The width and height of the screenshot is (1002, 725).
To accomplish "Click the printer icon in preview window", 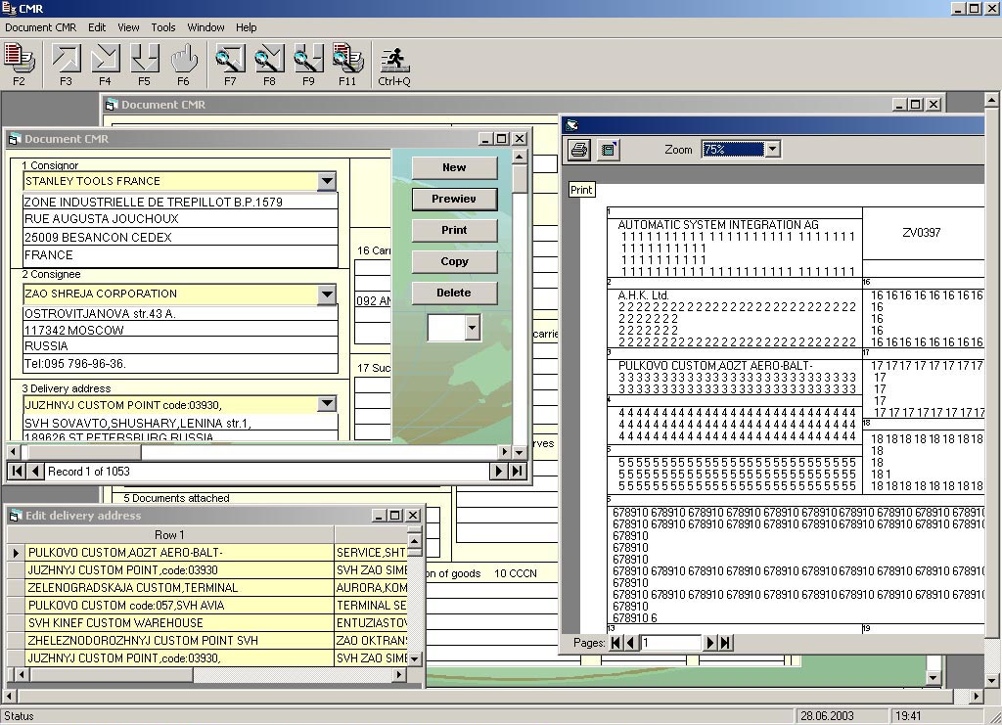I will point(579,150).
